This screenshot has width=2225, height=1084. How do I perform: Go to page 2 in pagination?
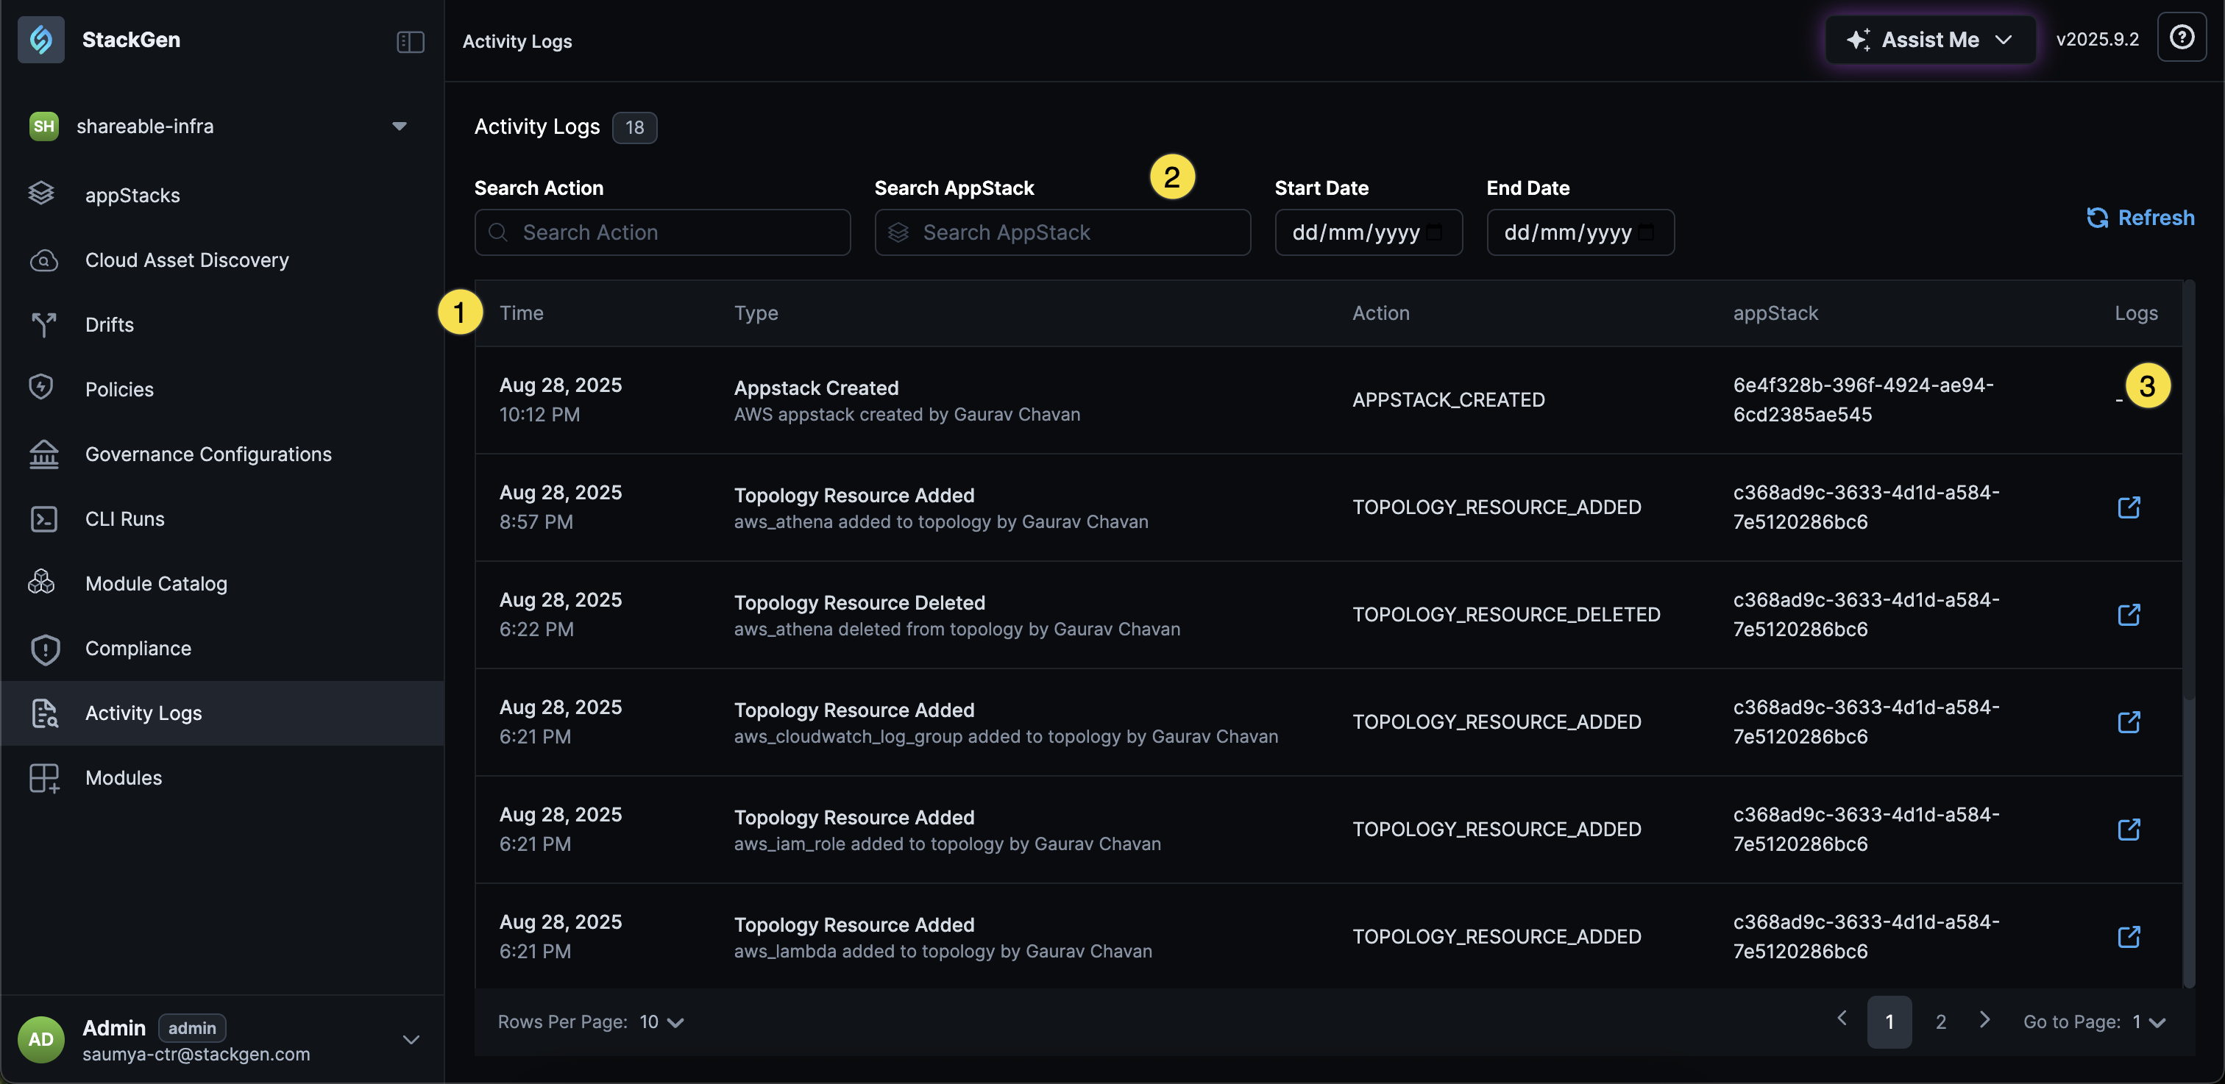coord(1940,1022)
